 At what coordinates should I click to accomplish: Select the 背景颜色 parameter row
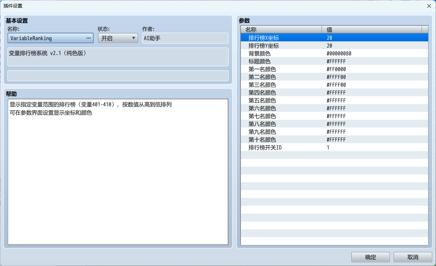click(x=335, y=53)
